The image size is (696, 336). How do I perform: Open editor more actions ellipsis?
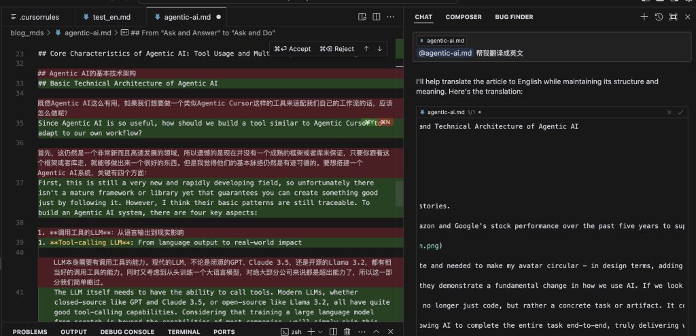(x=391, y=17)
